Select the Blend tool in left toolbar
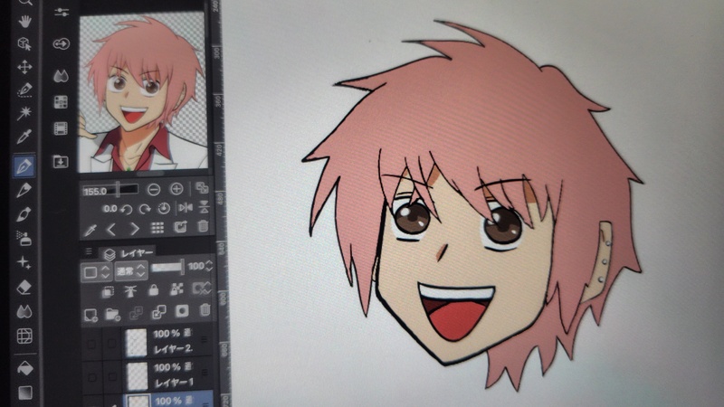The height and width of the screenshot is (407, 724). (x=24, y=311)
